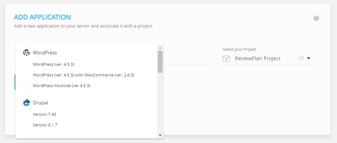Screen dimensions: 337x143
Task: Click the scrollbar down arrow
Action: click(x=160, y=135)
